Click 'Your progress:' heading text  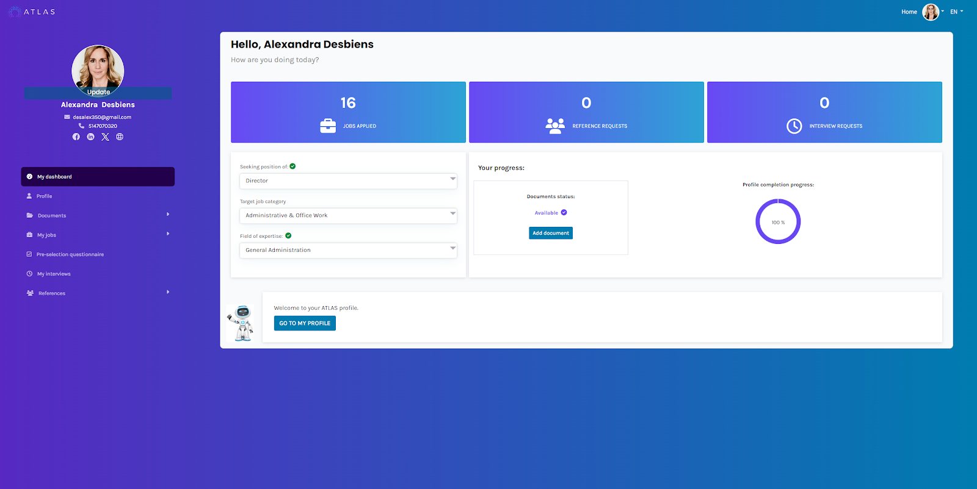point(501,168)
